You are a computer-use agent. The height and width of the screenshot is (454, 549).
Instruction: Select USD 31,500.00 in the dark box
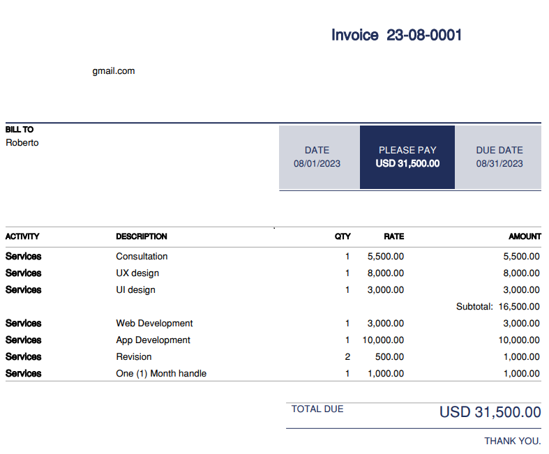pos(407,163)
